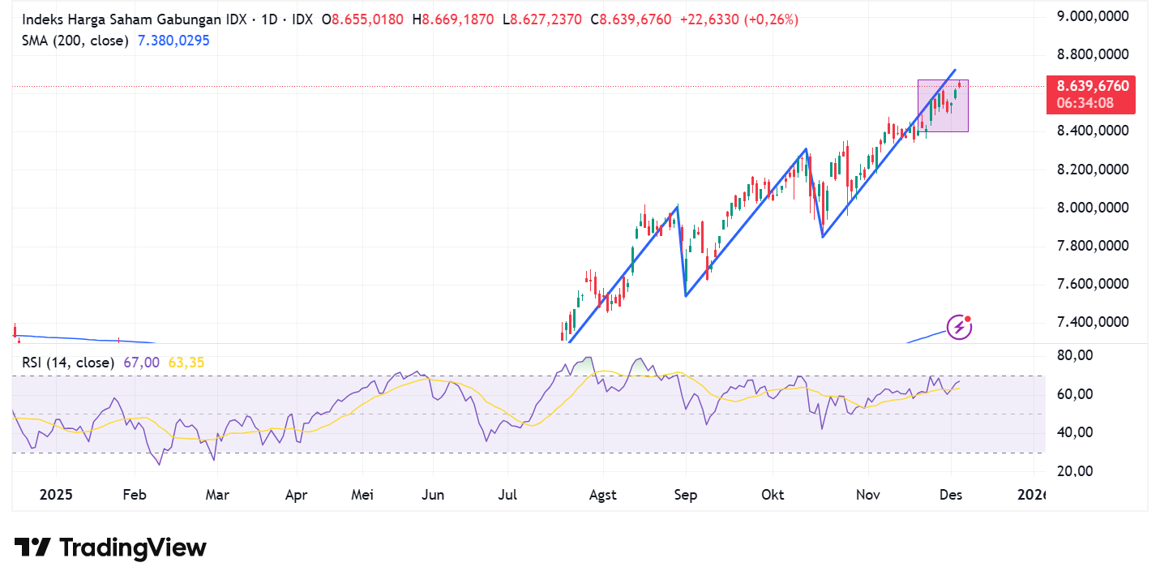Click the red notification dot on the lightning icon
Image resolution: width=1160 pixels, height=584 pixels.
coord(969,319)
